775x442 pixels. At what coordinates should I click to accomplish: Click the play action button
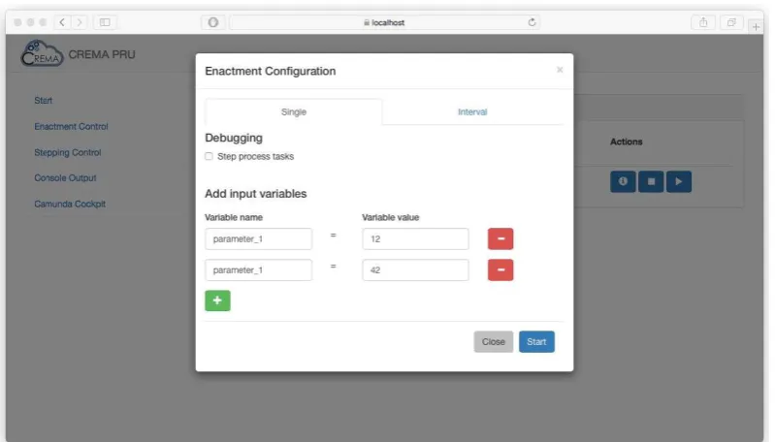click(679, 181)
